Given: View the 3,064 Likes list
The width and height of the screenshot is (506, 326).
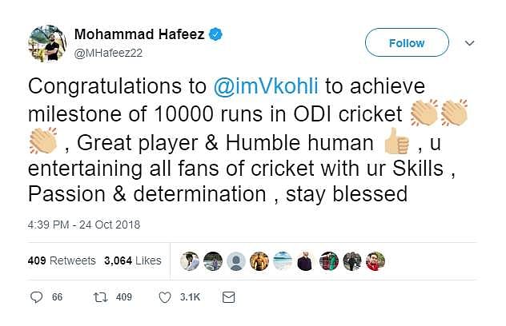Looking at the screenshot, I should tap(132, 260).
